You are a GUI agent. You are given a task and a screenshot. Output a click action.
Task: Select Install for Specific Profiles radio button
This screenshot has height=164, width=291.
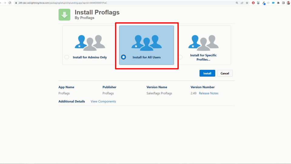point(180,57)
